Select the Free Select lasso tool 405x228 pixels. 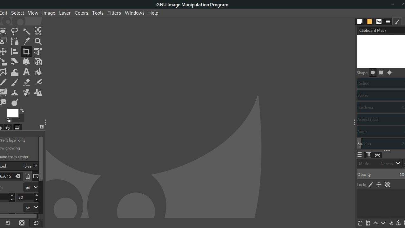[15, 31]
